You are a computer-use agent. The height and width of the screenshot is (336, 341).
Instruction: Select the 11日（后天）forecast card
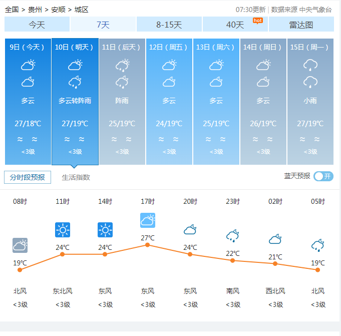point(122,102)
